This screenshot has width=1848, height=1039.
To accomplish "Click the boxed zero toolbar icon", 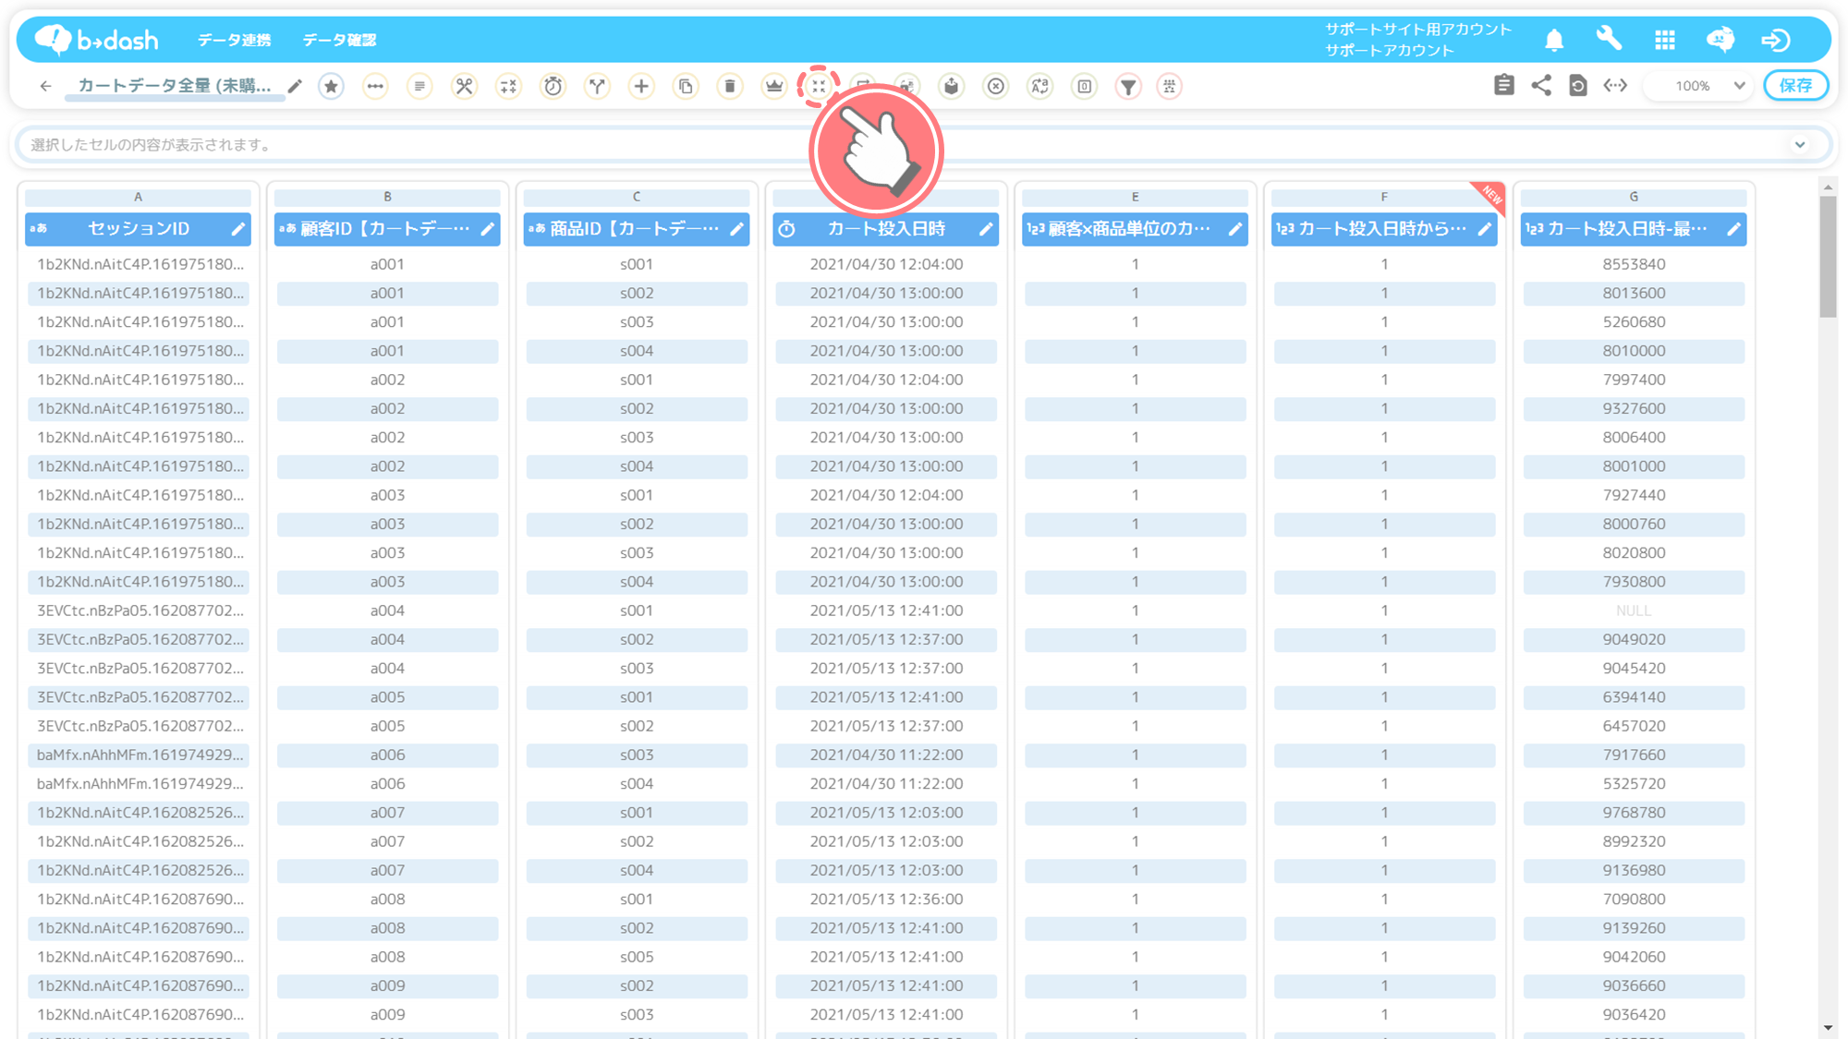I will coord(1085,86).
